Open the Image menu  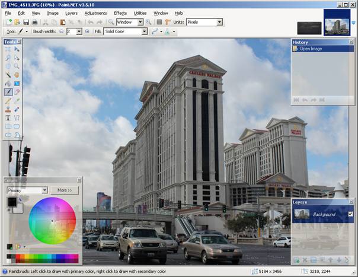[53, 13]
